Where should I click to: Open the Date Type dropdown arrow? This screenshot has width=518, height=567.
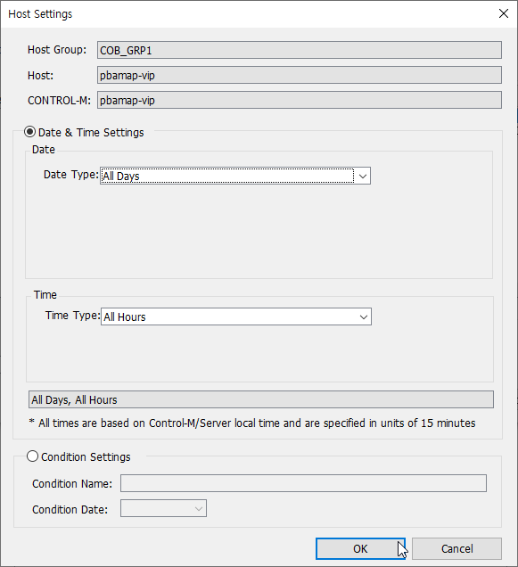363,177
